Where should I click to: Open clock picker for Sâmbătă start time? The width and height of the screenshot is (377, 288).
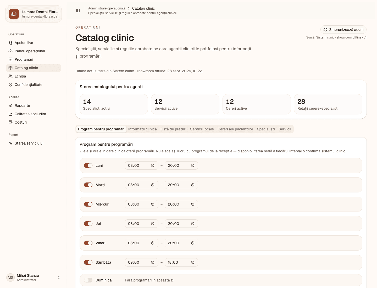click(153, 262)
